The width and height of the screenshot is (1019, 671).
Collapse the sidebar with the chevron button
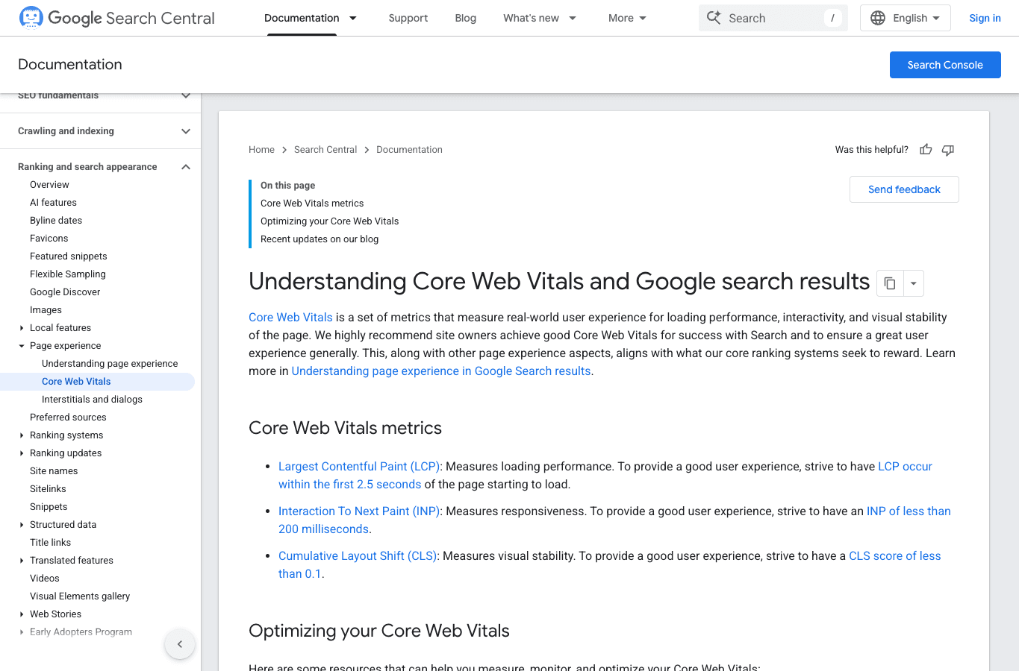180,644
